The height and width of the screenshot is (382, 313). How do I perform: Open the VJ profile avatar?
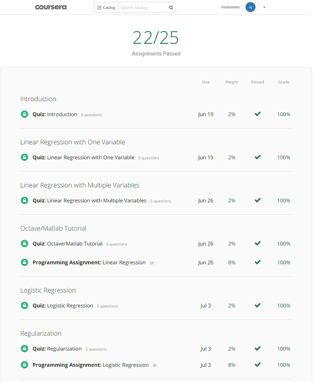pos(250,7)
